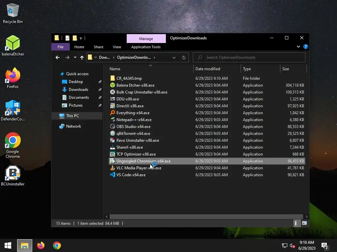Sort by the Type column header

[x=261, y=69]
